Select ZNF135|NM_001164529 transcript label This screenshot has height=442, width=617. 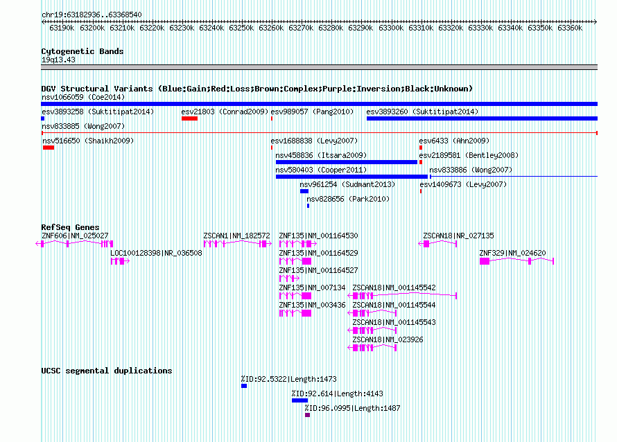(318, 253)
